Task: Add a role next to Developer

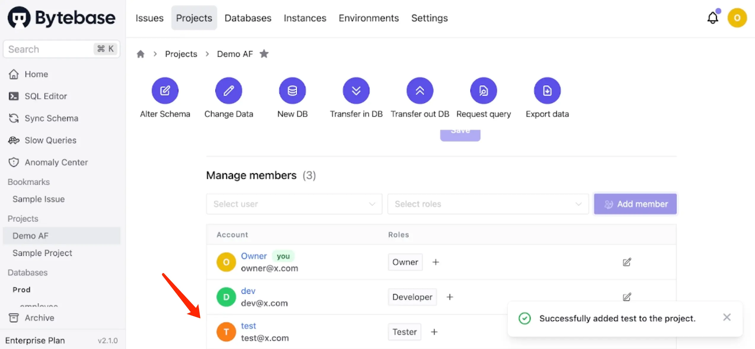Action: point(450,297)
